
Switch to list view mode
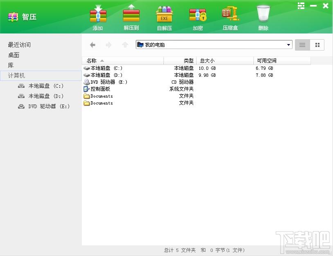tap(302, 45)
